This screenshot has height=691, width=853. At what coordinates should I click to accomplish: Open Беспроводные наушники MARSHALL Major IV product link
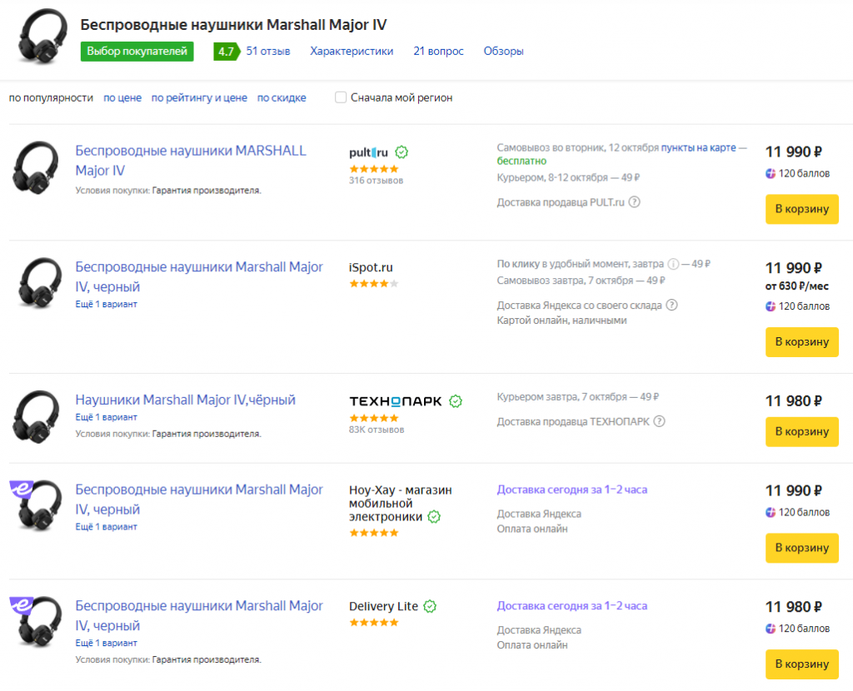(x=191, y=161)
